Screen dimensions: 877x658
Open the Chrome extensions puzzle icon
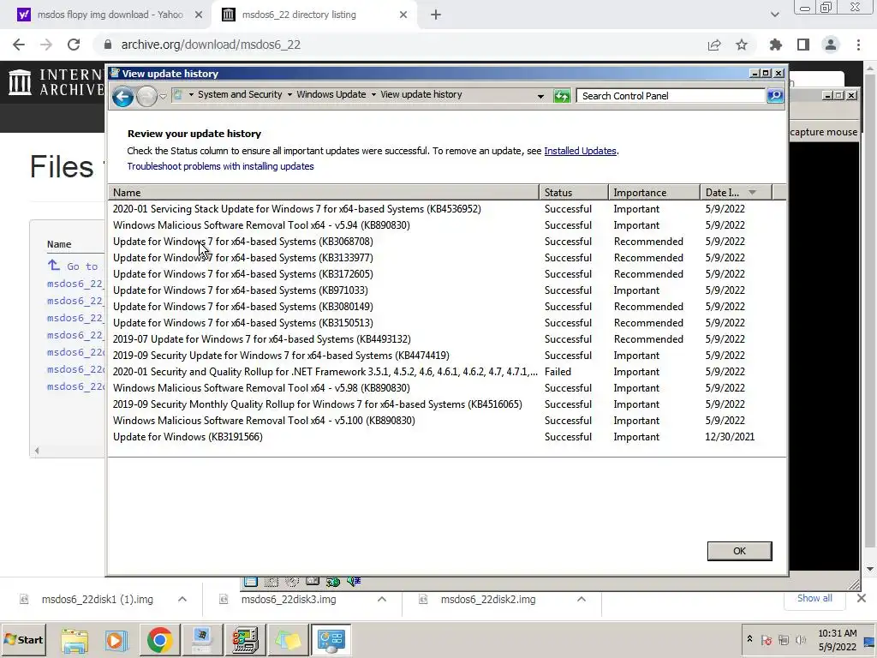coord(775,45)
